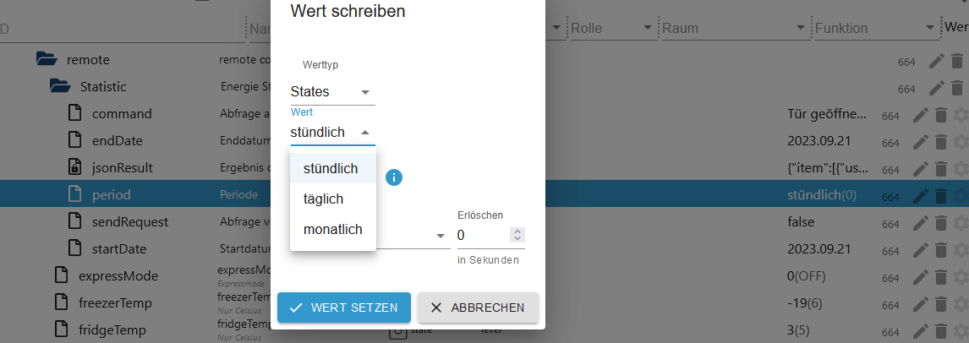Edit the startDate value with pencil icon
The image size is (969, 343).
click(x=921, y=250)
